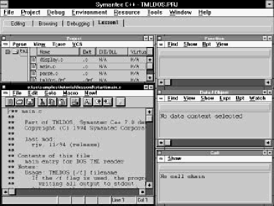This screenshot has width=274, height=206.
Task: Click the Print icon in editor toolbar
Action: coord(75,102)
